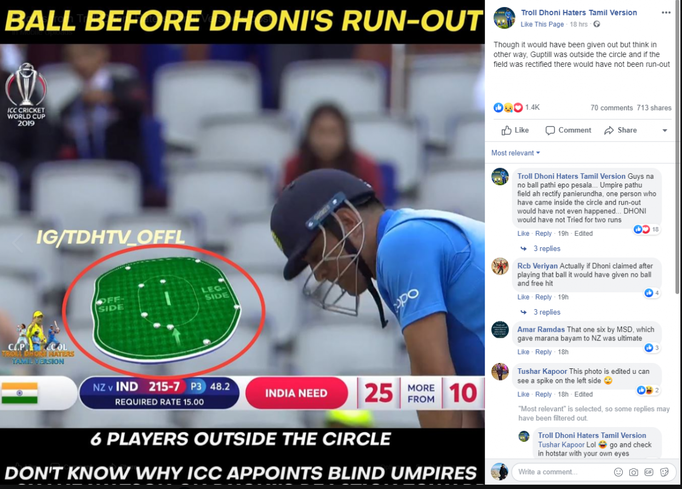
Task: Open the Most relevant comment sorting dropdown
Action: 515,153
